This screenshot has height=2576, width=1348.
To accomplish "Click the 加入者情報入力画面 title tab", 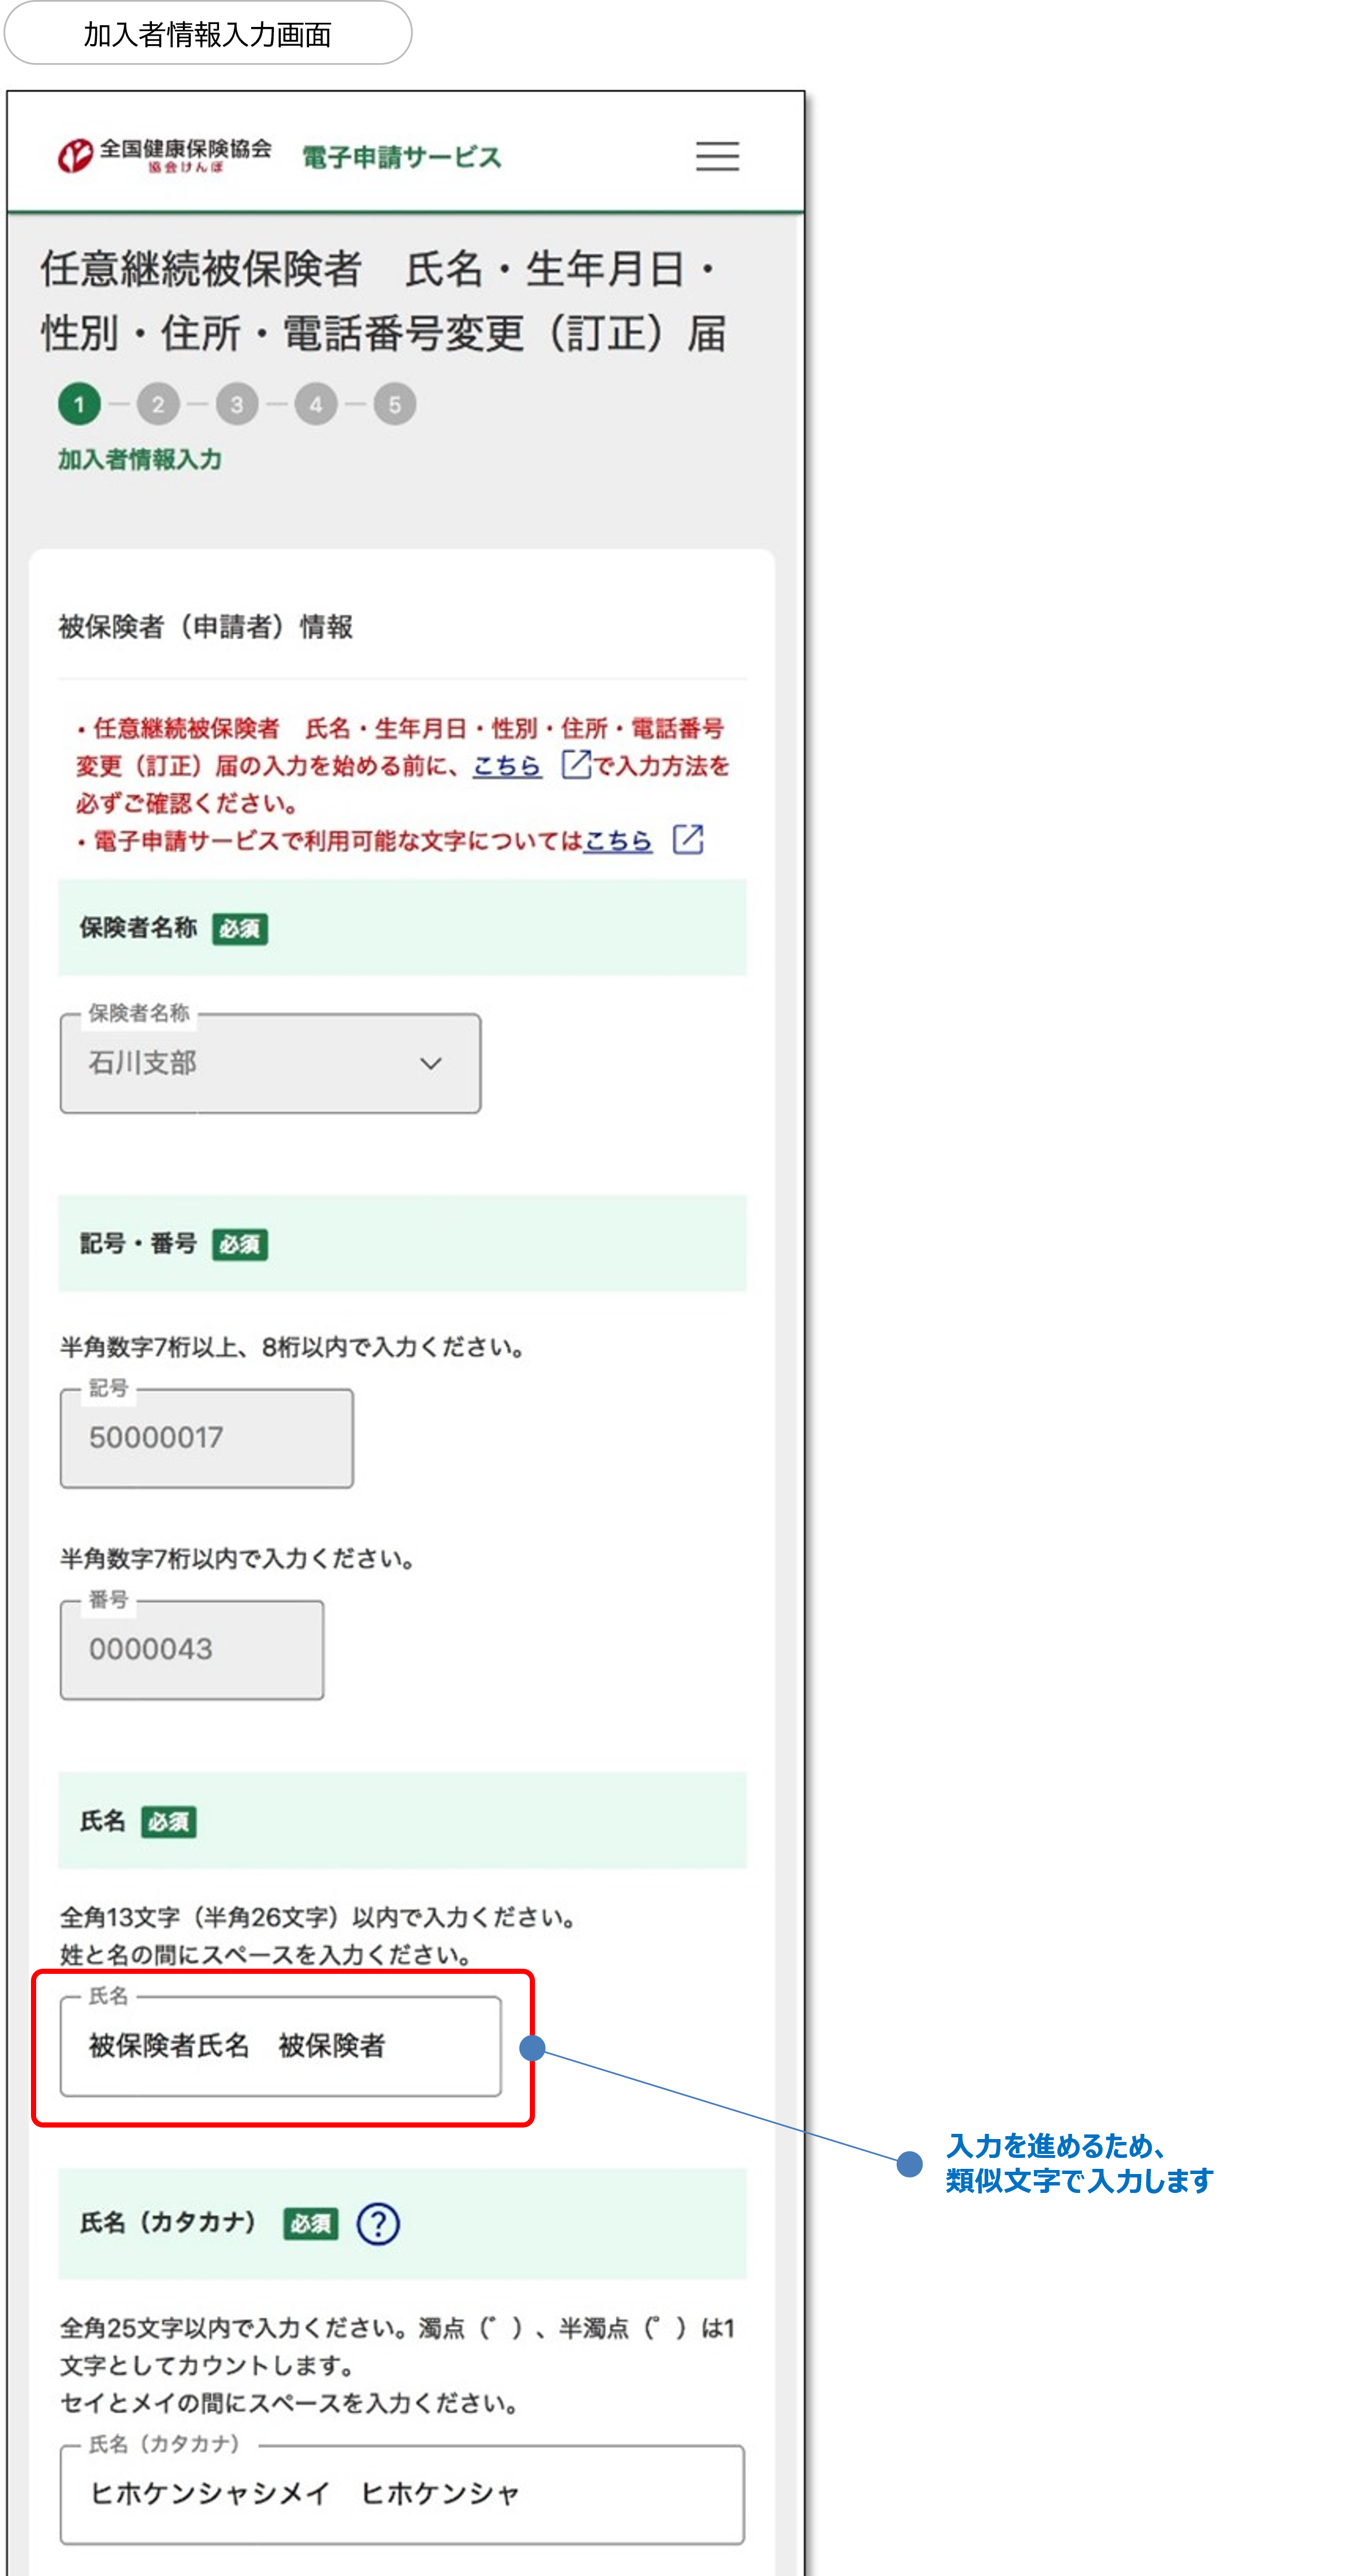I will pos(205,34).
